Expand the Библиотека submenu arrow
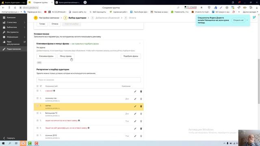 point(24,27)
